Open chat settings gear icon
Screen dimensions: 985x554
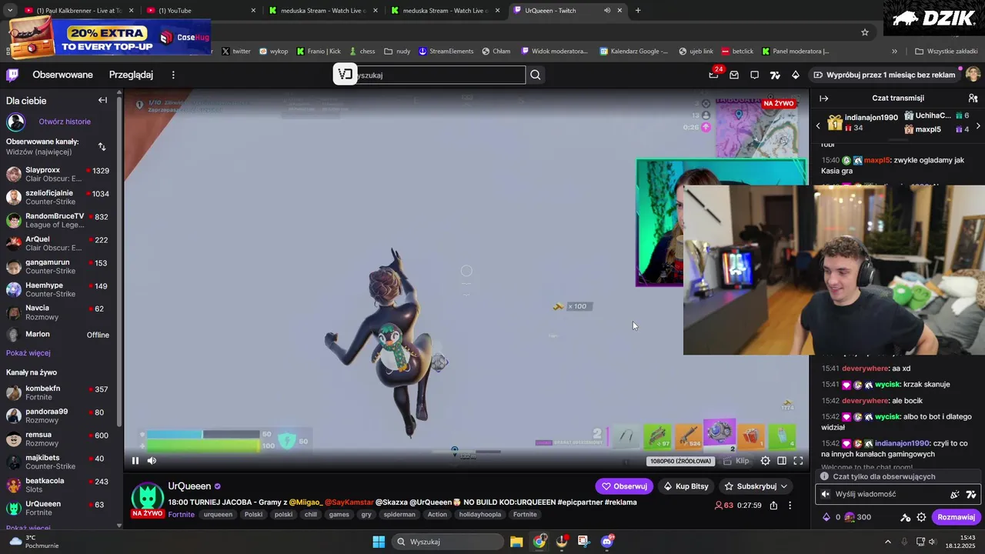(921, 517)
